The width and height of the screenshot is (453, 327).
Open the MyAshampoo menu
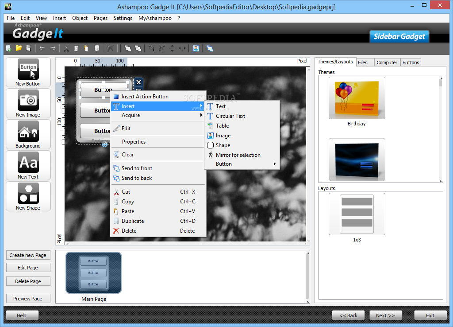155,18
